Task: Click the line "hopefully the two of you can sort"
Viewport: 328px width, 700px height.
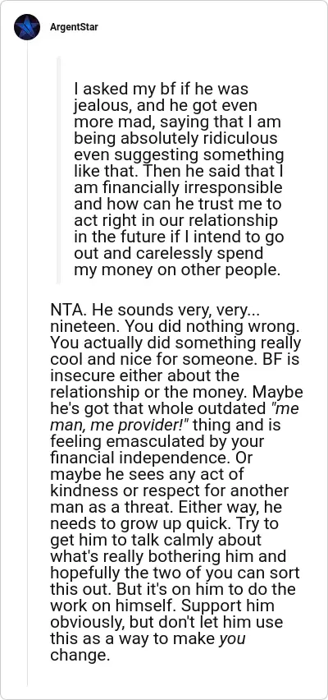Action: coord(175,573)
